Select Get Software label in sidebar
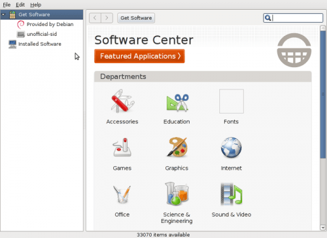Viewport: 327px width, 238px height. tap(34, 14)
